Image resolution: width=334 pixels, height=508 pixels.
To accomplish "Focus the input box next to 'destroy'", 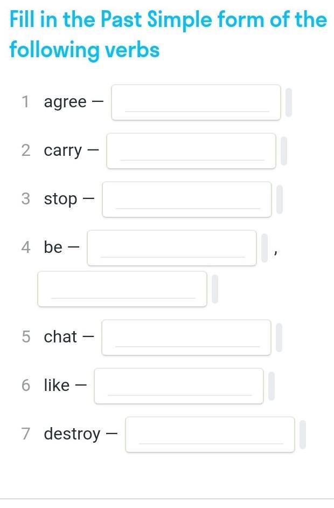I will (x=210, y=435).
